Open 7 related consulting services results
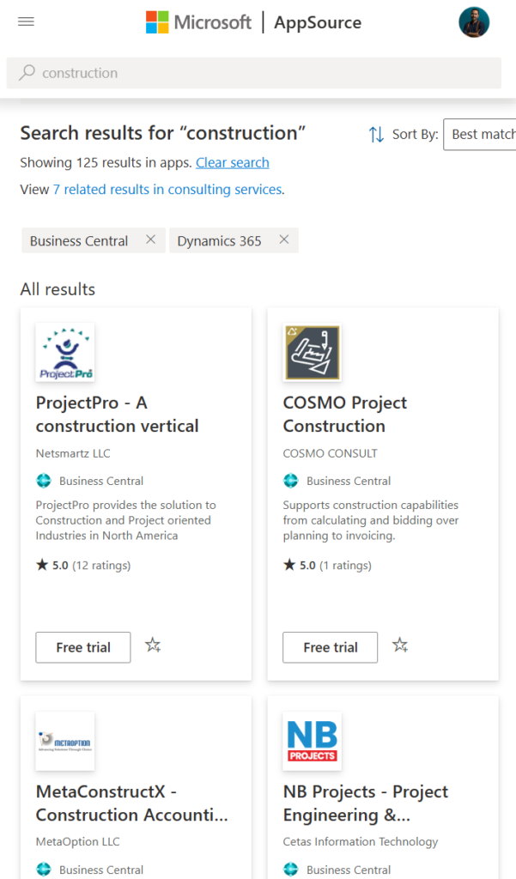Image resolution: width=516 pixels, height=879 pixels. tap(167, 189)
